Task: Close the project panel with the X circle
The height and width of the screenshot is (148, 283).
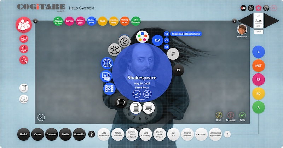Action: point(41,118)
